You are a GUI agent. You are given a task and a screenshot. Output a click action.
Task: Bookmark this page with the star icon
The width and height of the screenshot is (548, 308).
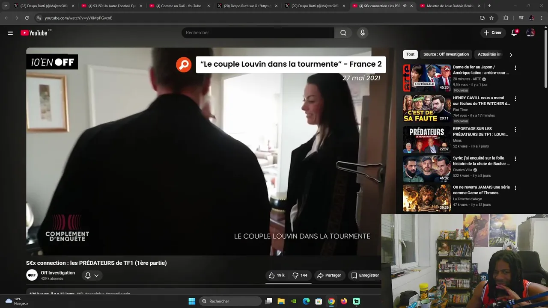coord(491,18)
